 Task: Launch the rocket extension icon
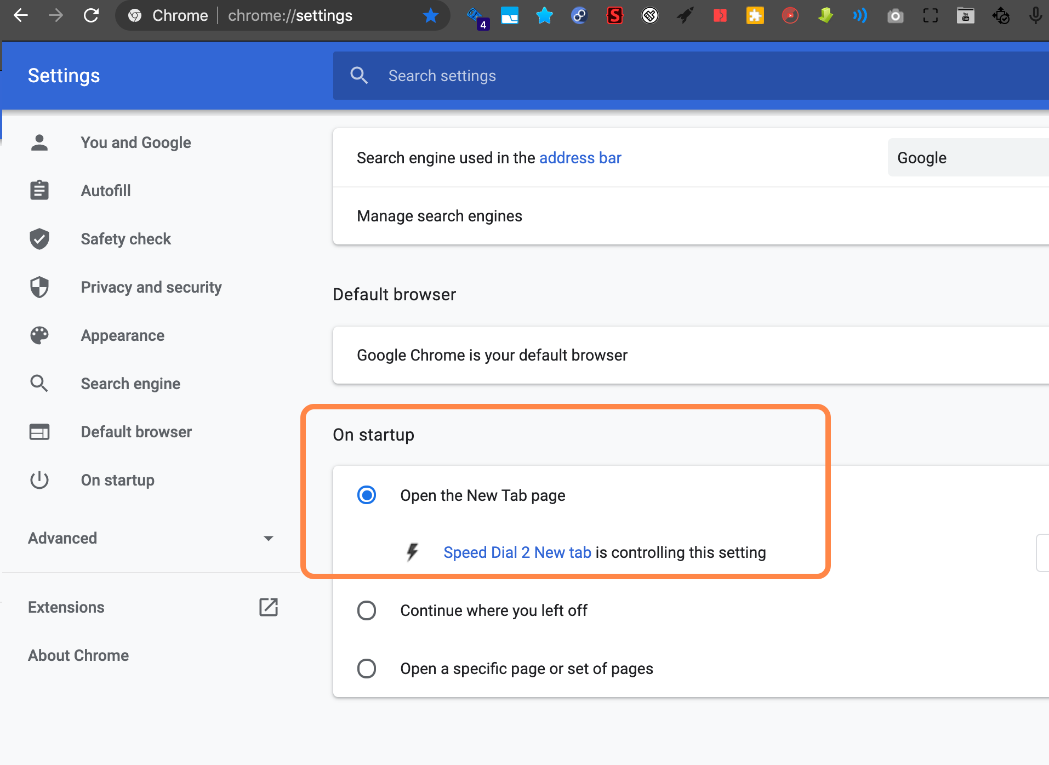685,15
